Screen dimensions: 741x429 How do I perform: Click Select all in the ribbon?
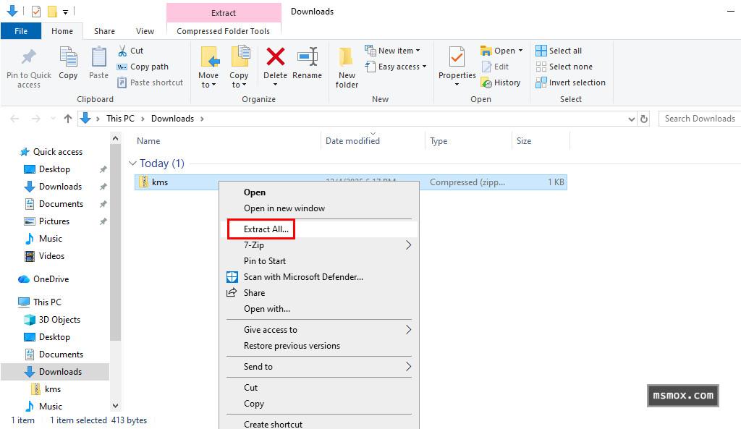pyautogui.click(x=559, y=51)
